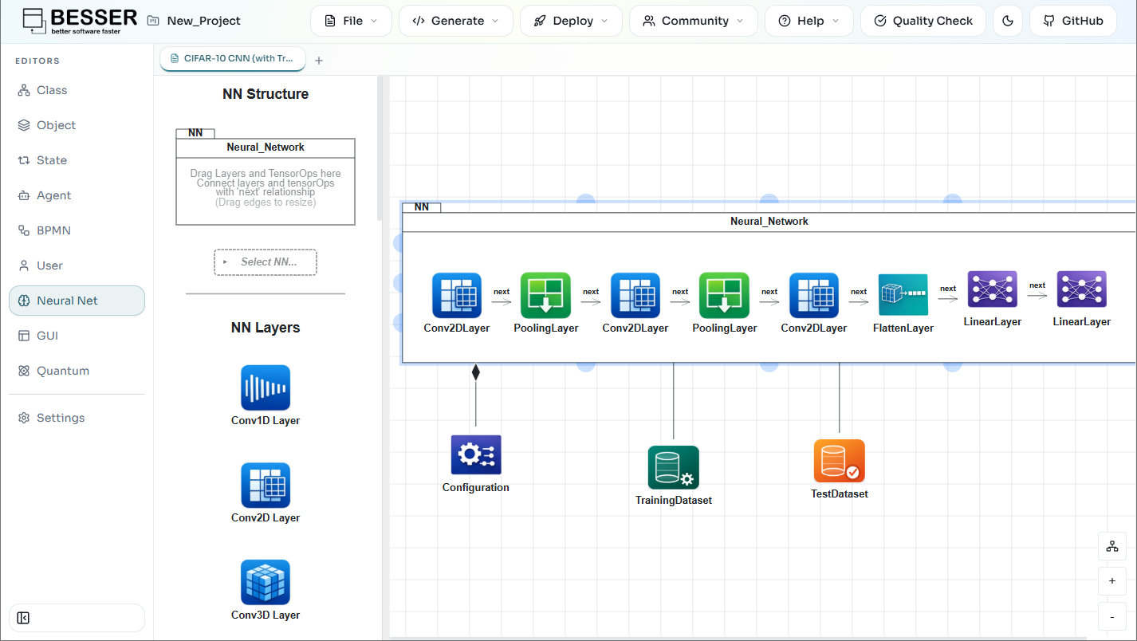Select the Conv3D Layer palette icon

(x=266, y=582)
